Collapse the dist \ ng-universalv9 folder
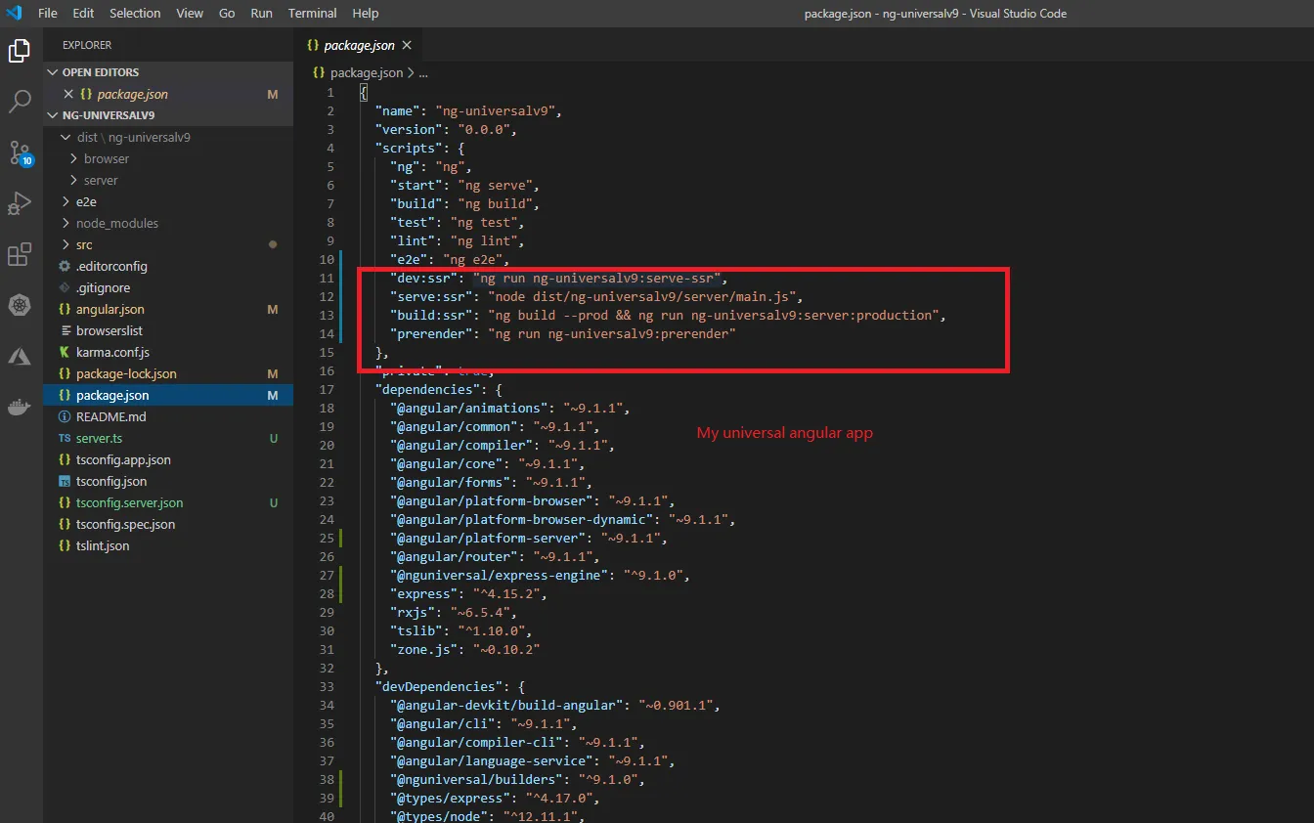Screen dimensions: 1314x823 66,138
